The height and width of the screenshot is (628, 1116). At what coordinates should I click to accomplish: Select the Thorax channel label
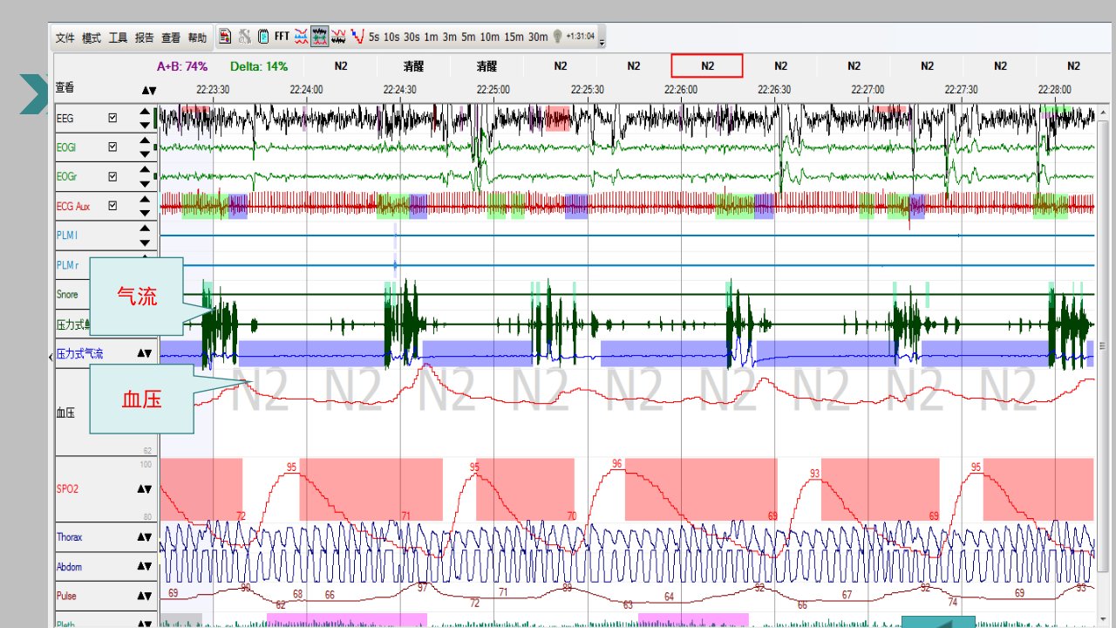(x=70, y=537)
